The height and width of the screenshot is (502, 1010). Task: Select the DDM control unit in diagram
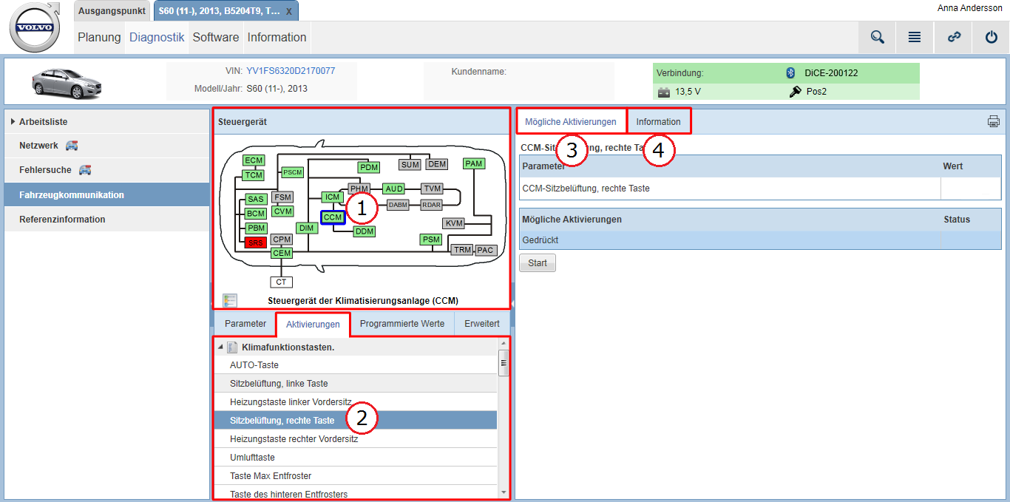click(365, 231)
